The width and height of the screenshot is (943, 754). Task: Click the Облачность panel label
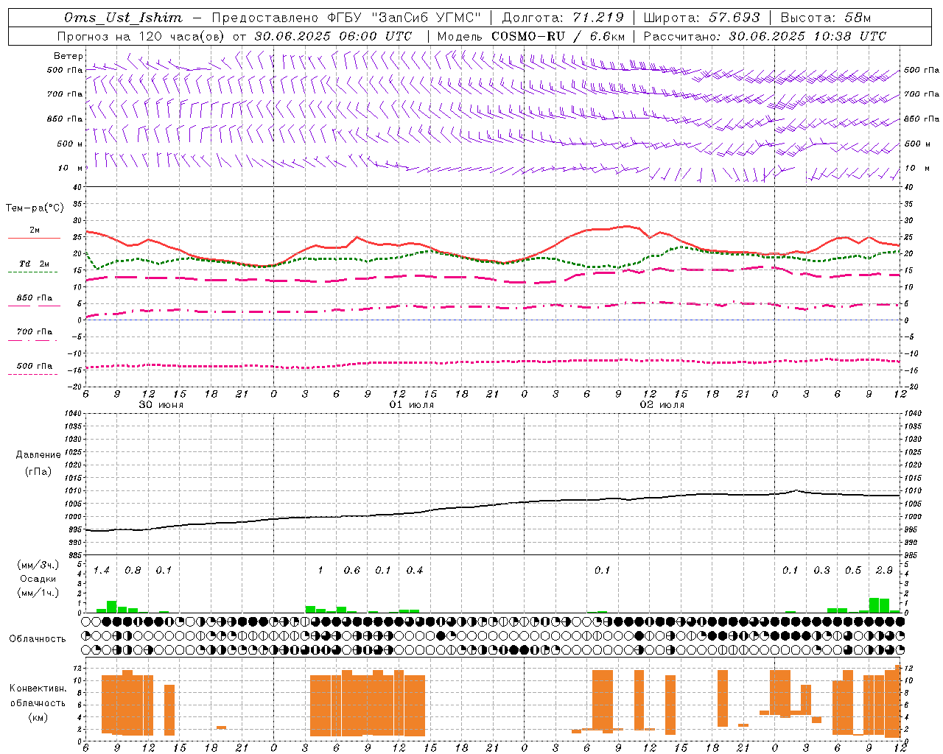click(38, 638)
